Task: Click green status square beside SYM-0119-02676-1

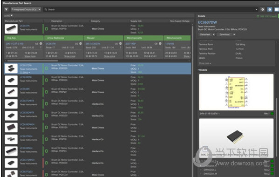Action: 272,114
